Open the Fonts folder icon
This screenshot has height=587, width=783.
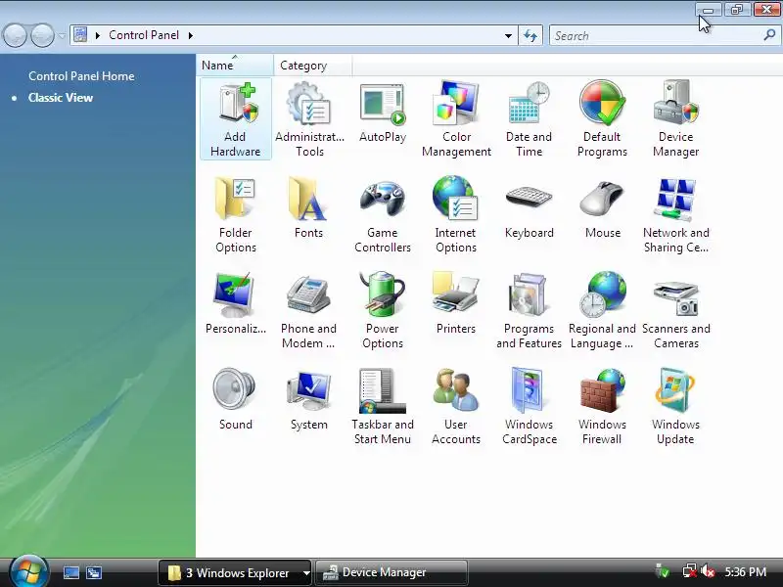point(308,208)
